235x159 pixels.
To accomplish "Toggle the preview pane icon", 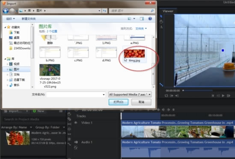I will (142, 19).
